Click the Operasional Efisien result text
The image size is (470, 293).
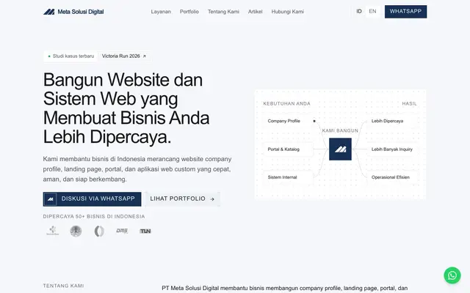pyautogui.click(x=391, y=177)
